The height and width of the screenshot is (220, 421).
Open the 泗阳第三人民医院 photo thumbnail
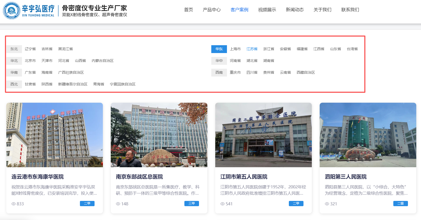coord(368,135)
